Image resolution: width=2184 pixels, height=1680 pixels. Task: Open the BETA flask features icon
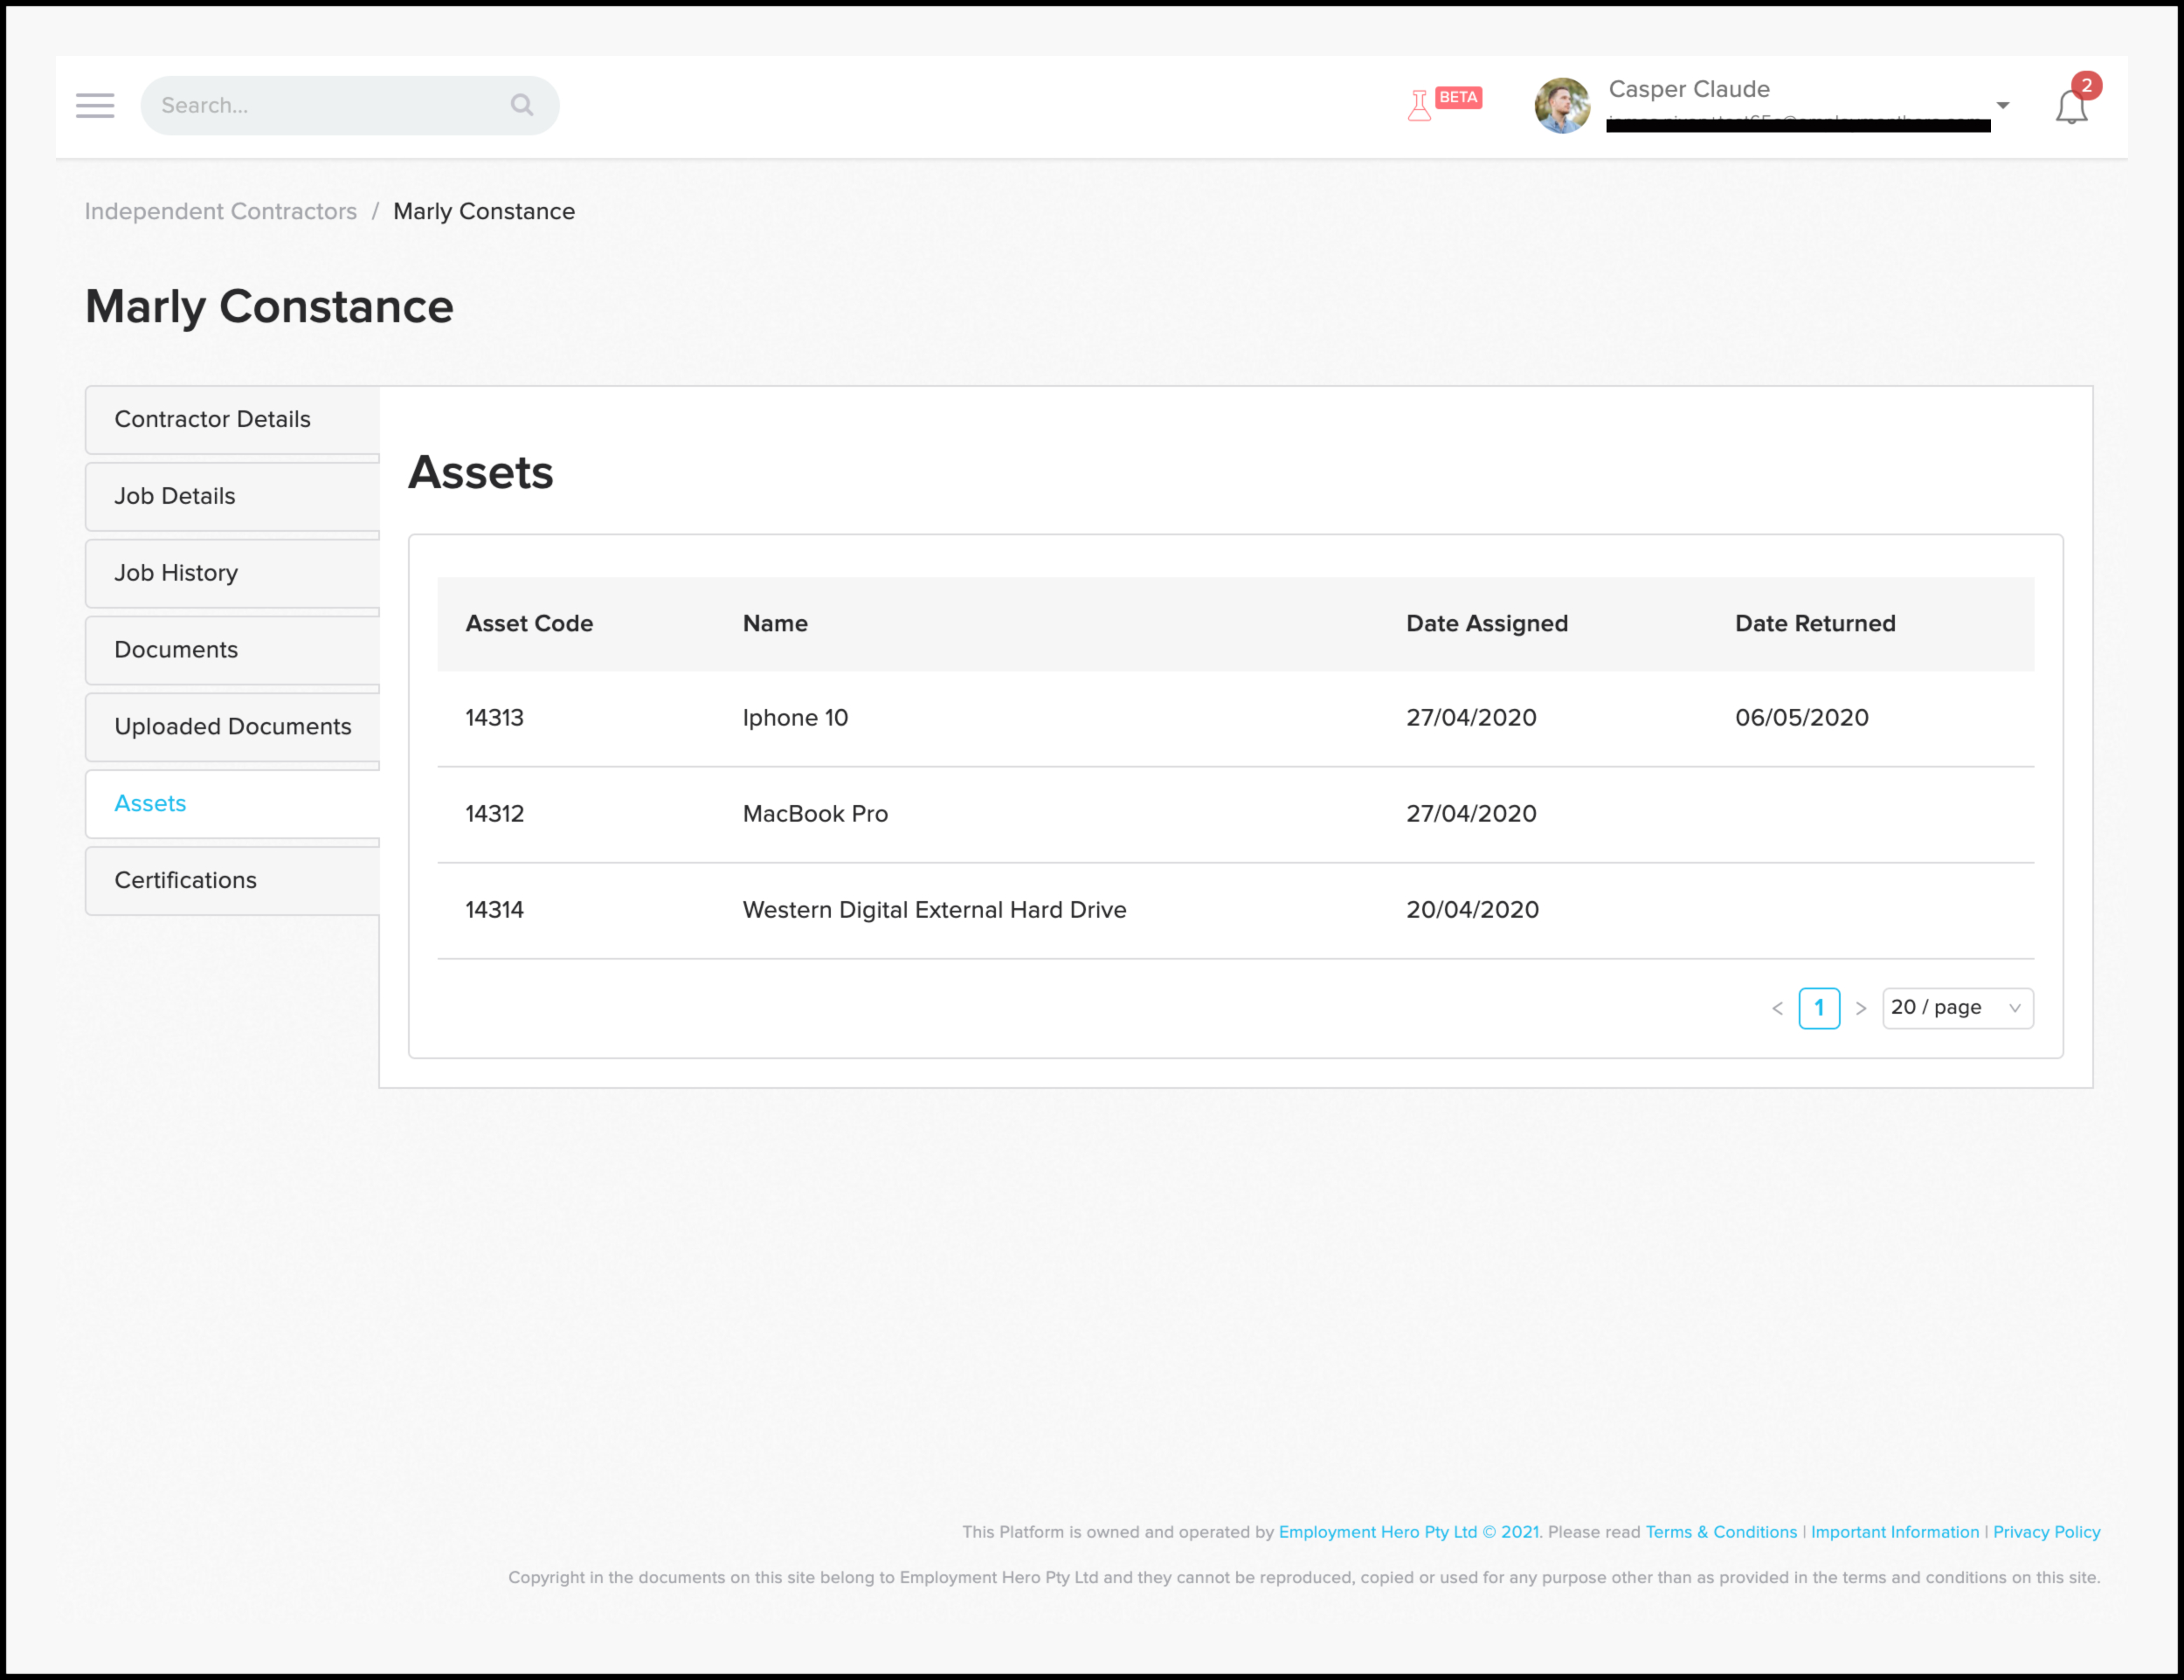1419,105
